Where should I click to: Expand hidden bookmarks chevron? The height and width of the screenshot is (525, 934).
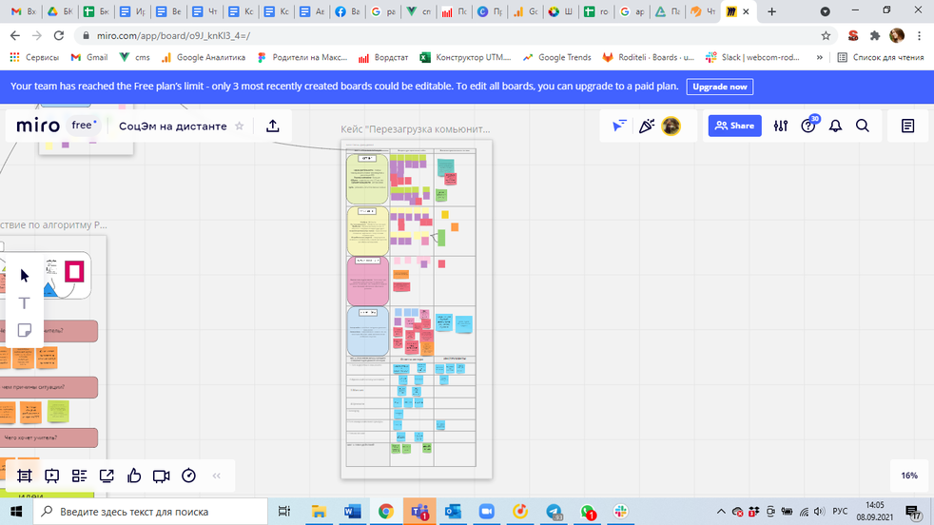[x=820, y=57]
